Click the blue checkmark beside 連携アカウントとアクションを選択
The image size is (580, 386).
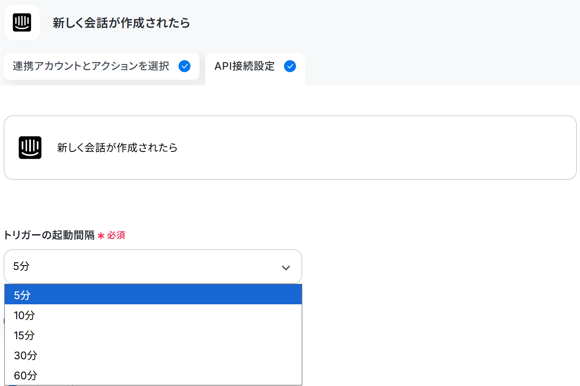[x=184, y=66]
